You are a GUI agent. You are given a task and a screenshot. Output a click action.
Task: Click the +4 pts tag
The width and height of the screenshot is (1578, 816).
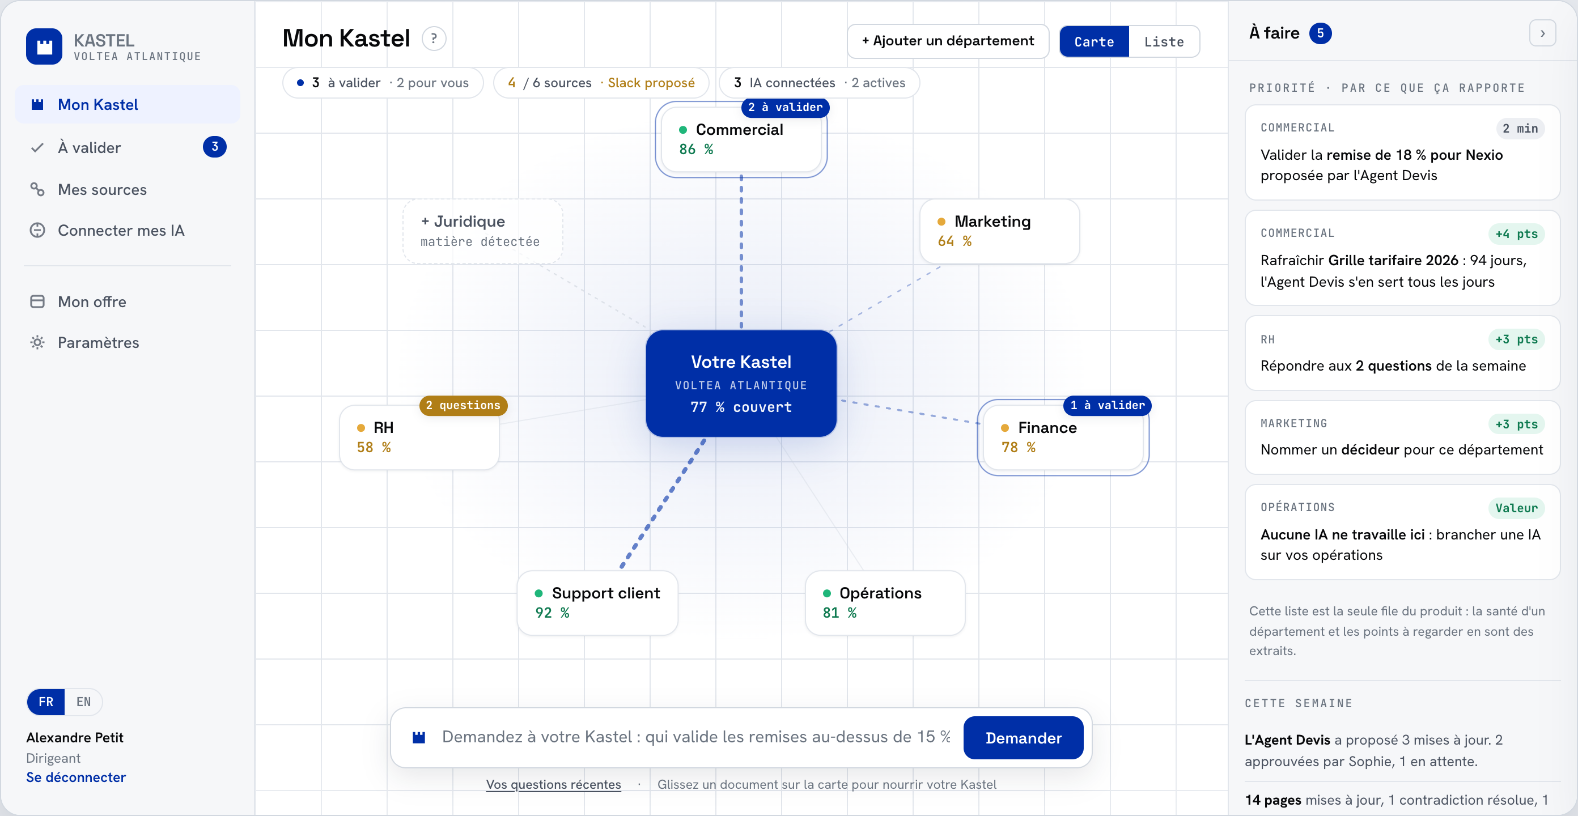pyautogui.click(x=1516, y=234)
